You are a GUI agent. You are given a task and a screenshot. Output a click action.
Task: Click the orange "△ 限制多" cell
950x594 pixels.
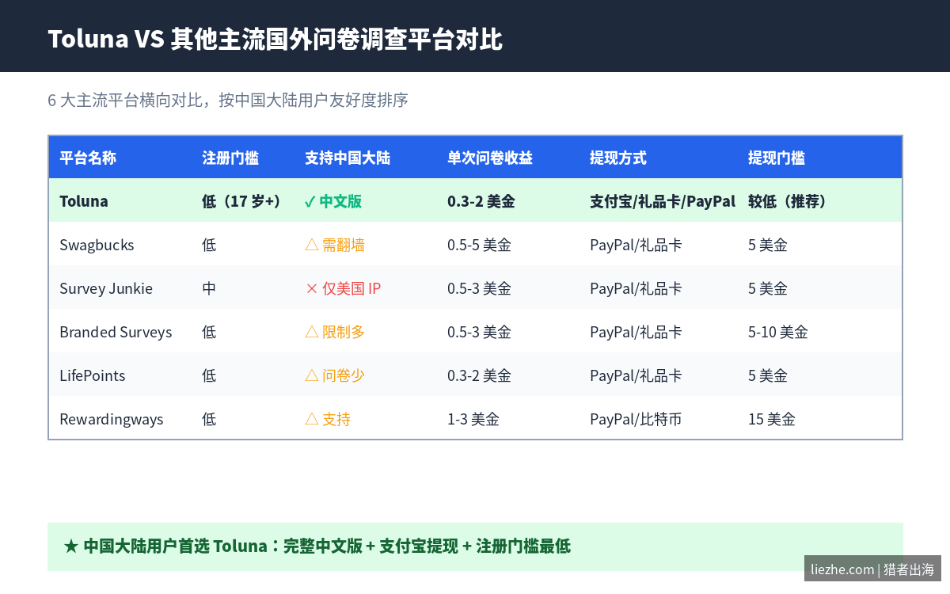[x=335, y=332]
